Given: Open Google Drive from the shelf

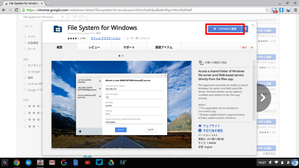Looking at the screenshot, I should 111,163.
